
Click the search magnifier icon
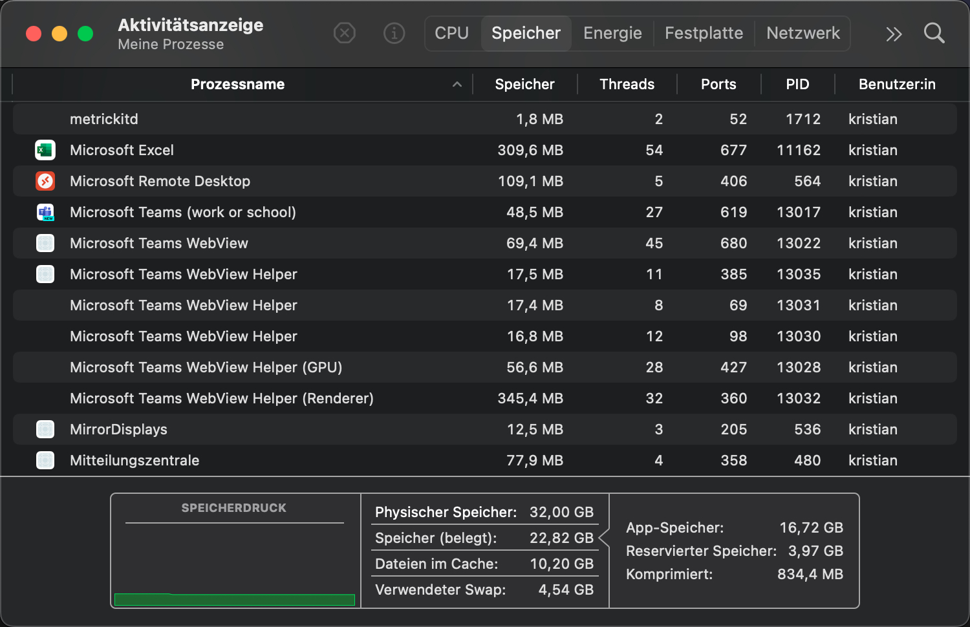coord(934,33)
